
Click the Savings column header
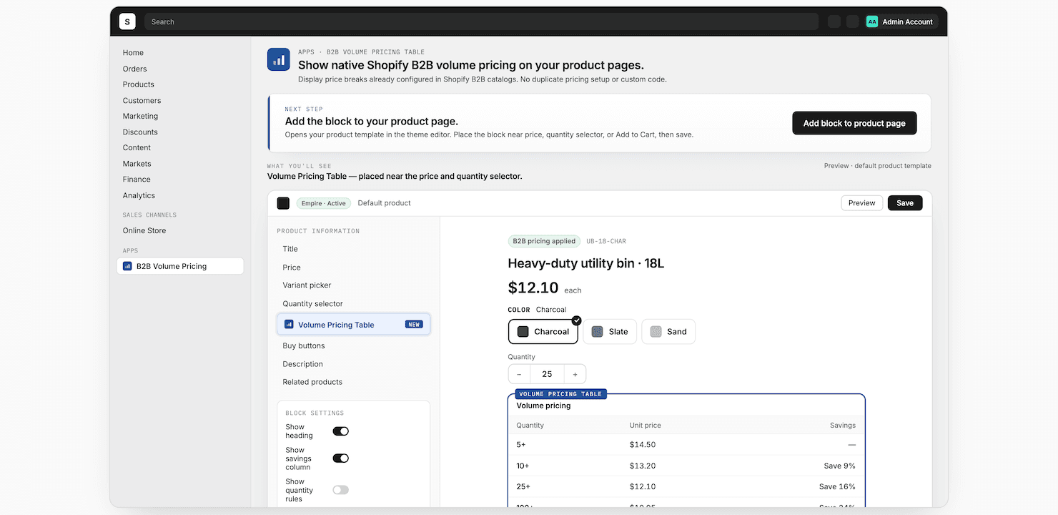coord(843,425)
